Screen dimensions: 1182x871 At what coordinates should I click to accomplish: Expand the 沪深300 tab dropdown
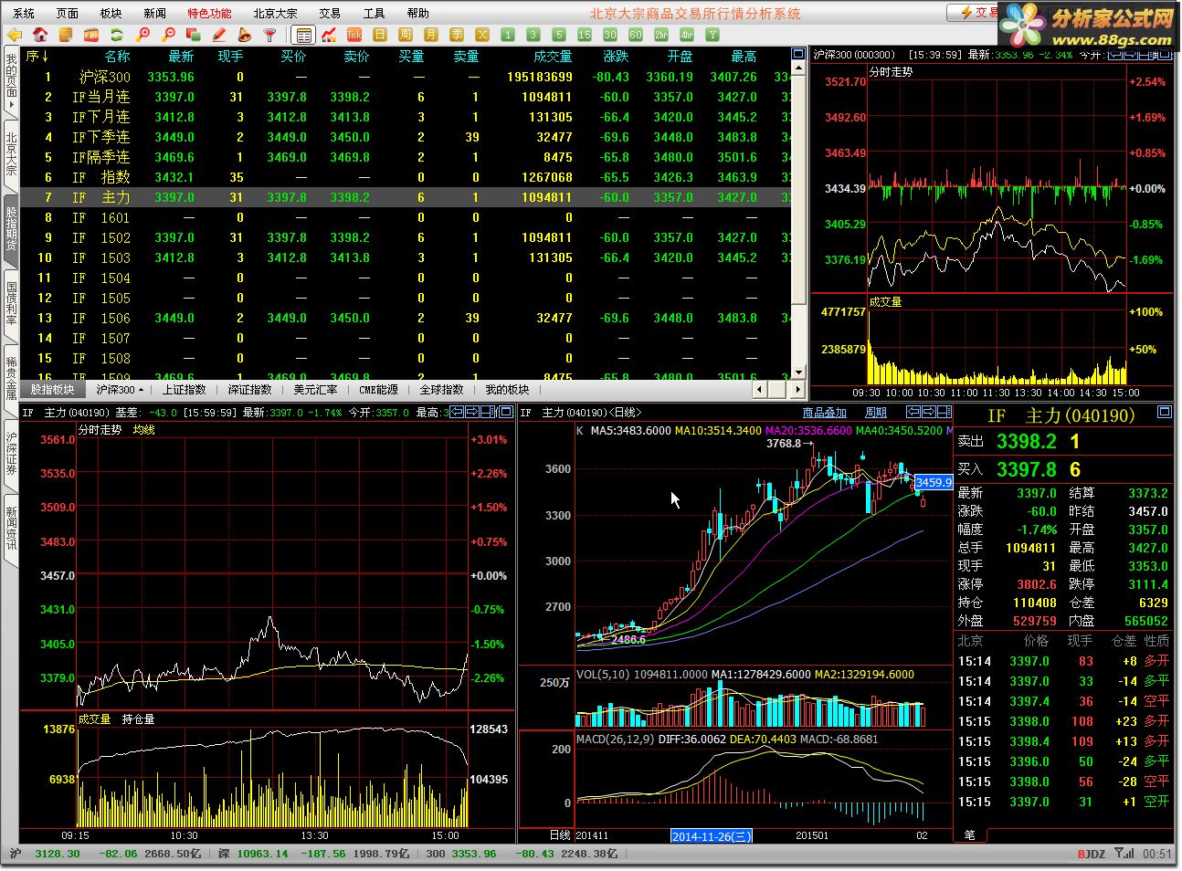click(142, 390)
